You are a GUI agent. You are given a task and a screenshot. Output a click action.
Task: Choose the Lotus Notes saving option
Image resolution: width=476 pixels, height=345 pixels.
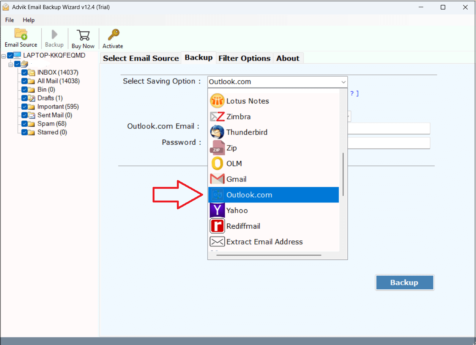click(x=247, y=101)
